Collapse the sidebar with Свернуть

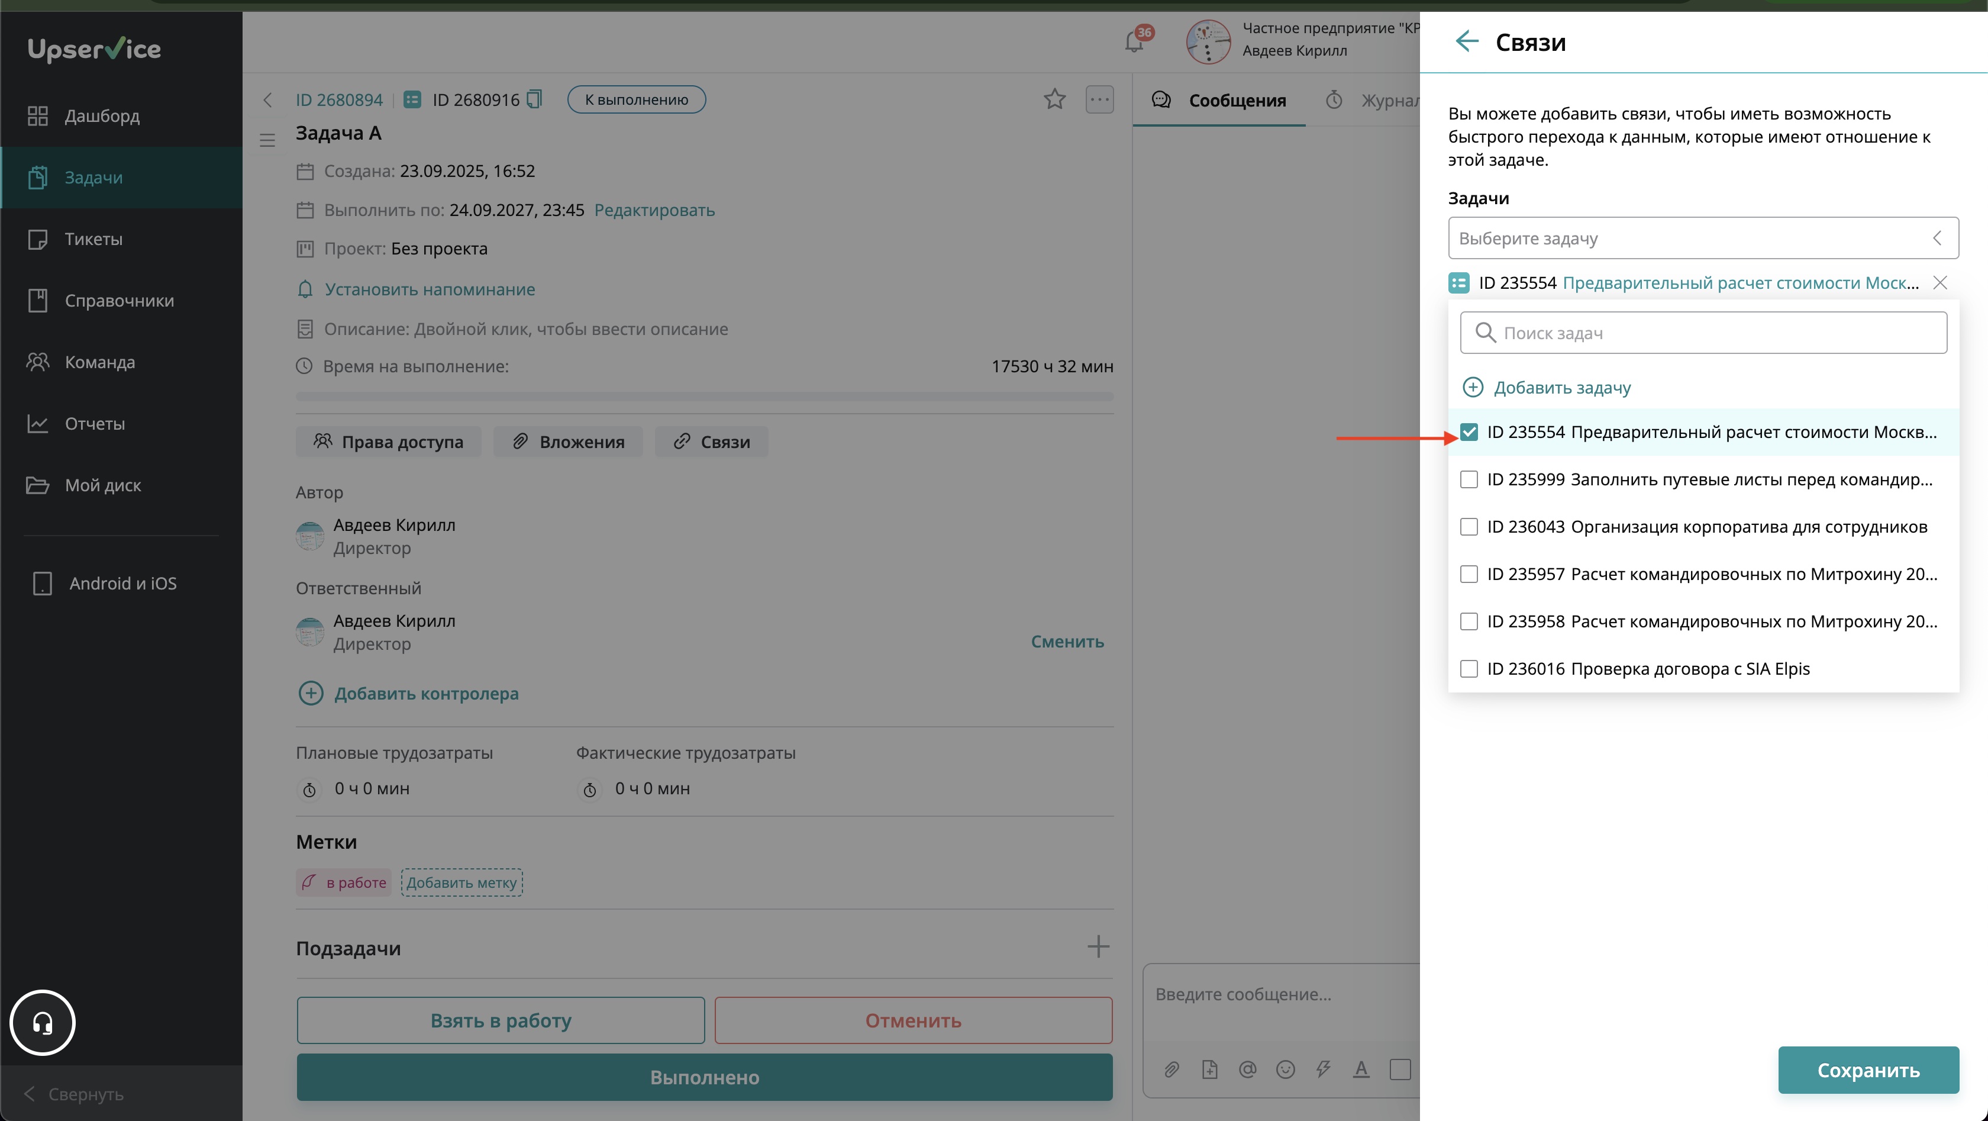point(75,1094)
